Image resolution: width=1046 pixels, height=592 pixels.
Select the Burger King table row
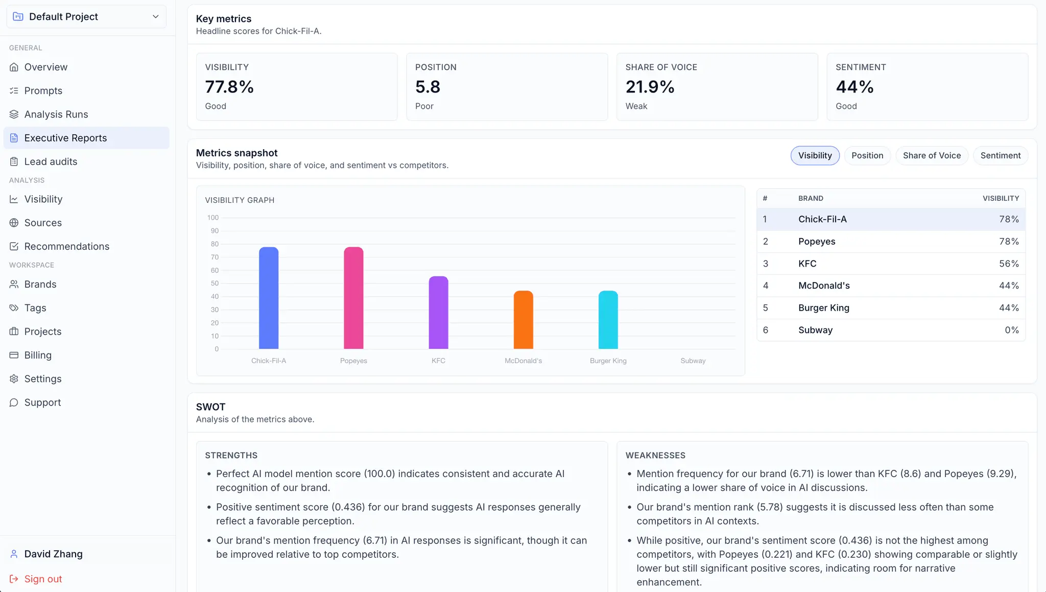(891, 308)
